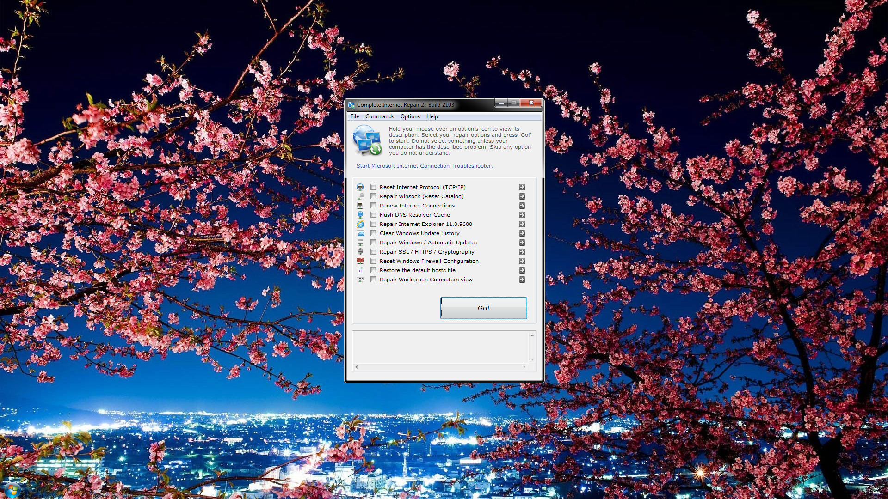Click the Windows Firewall brick icon
The height and width of the screenshot is (499, 888).
(x=360, y=261)
